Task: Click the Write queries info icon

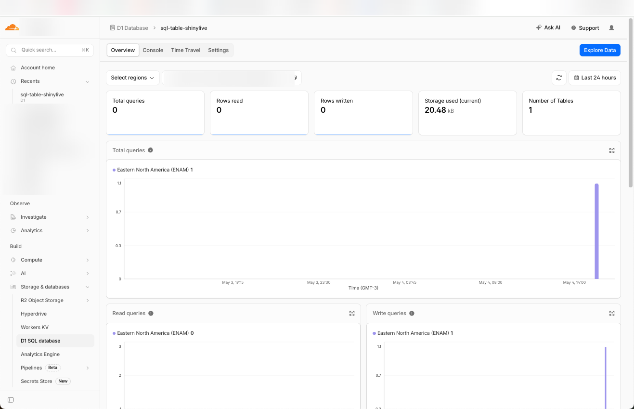Action: pyautogui.click(x=412, y=313)
